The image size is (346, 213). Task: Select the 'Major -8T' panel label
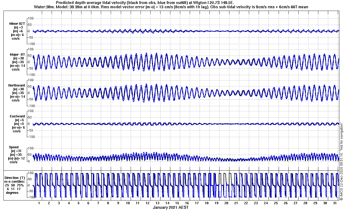pos(18,55)
